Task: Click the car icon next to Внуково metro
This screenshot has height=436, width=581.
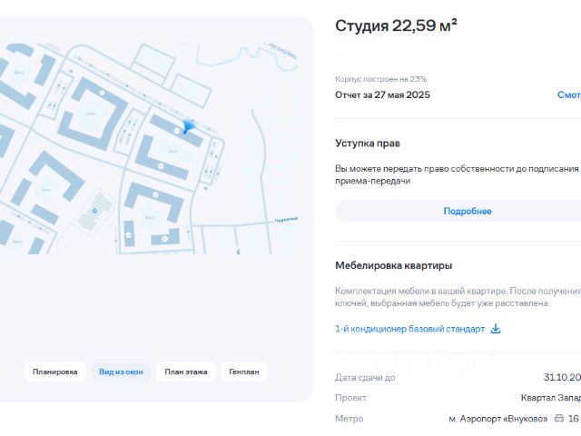Action: click(x=559, y=419)
